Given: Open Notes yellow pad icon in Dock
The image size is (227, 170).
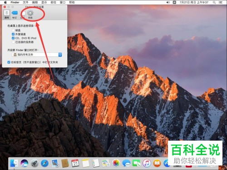Looking at the screenshot, I should click(x=86, y=163).
